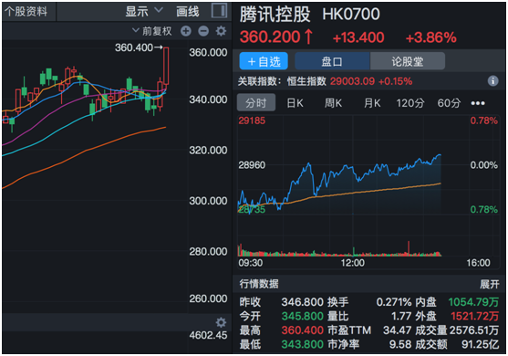Expand 行情数据 with 展开
The image size is (508, 356).
click(x=490, y=284)
